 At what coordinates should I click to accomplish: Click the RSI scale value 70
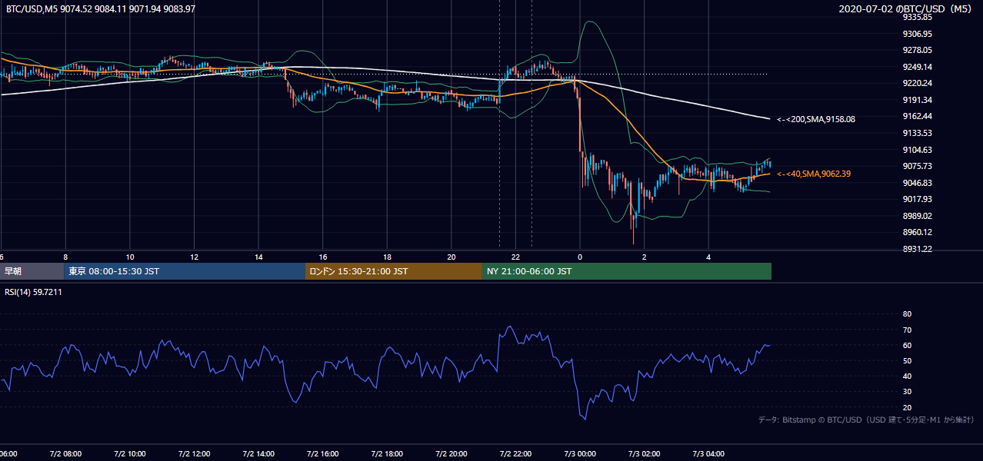click(907, 330)
